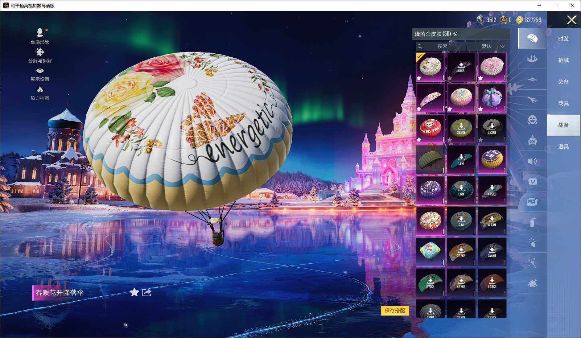Open 更换形象 to change character appearance
Viewport: 581px width, 338px height.
coord(40,36)
